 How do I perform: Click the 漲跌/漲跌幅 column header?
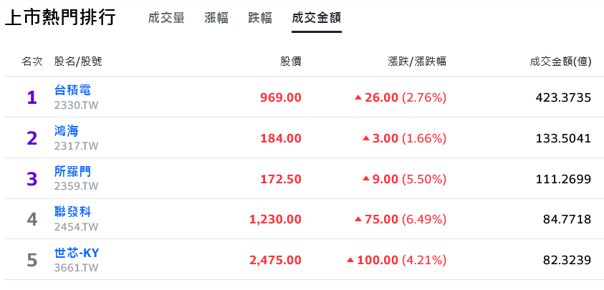point(417,62)
